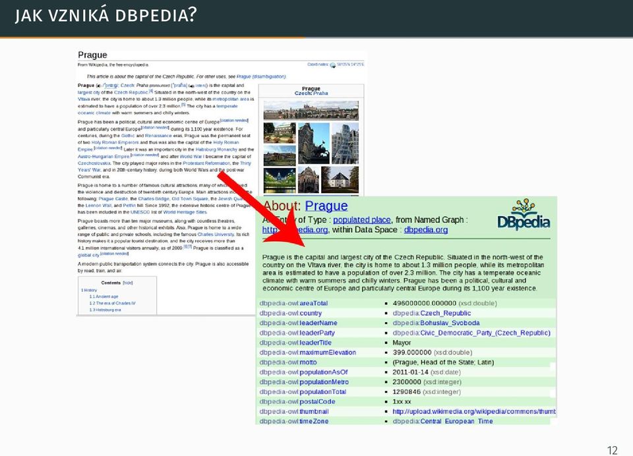Viewport: 633px width, 456px height.
Task: Click dbpedia-owl:leaderTitle property
Action: [x=295, y=343]
